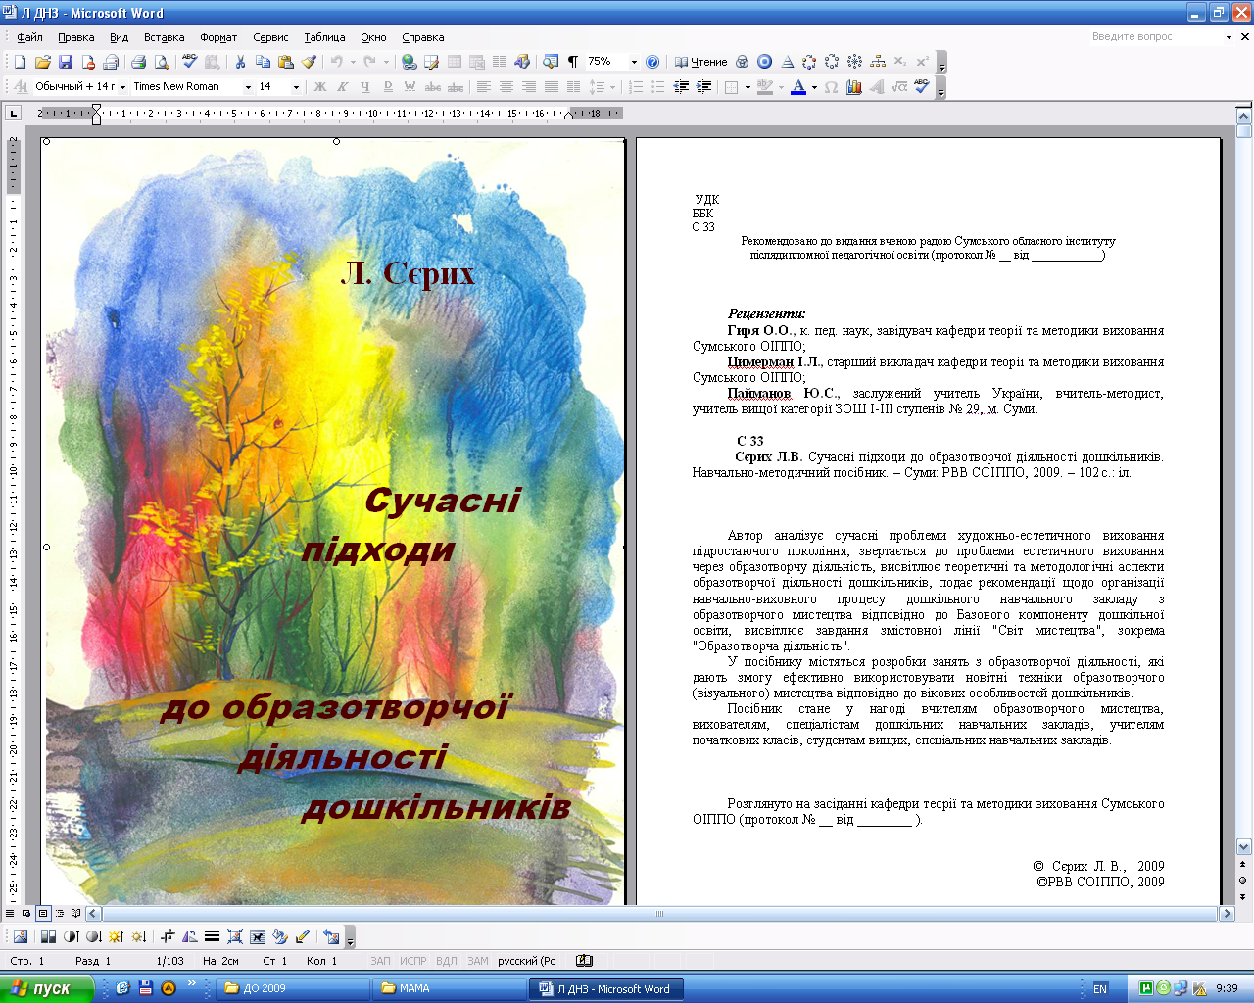
Task: Decrease indent of the paragraph
Action: [x=681, y=87]
